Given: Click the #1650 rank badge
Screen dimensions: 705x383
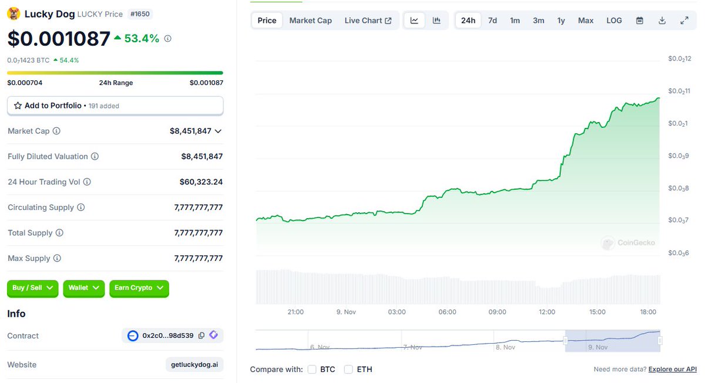Looking at the screenshot, I should click(141, 14).
